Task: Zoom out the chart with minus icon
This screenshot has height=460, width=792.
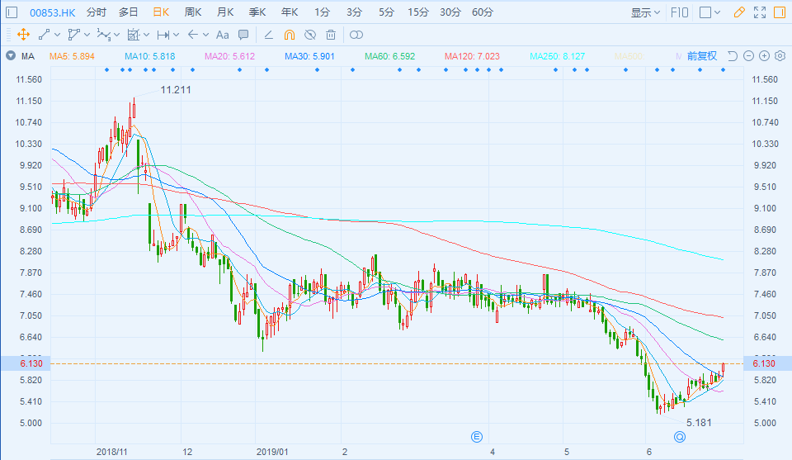Action: click(748, 56)
